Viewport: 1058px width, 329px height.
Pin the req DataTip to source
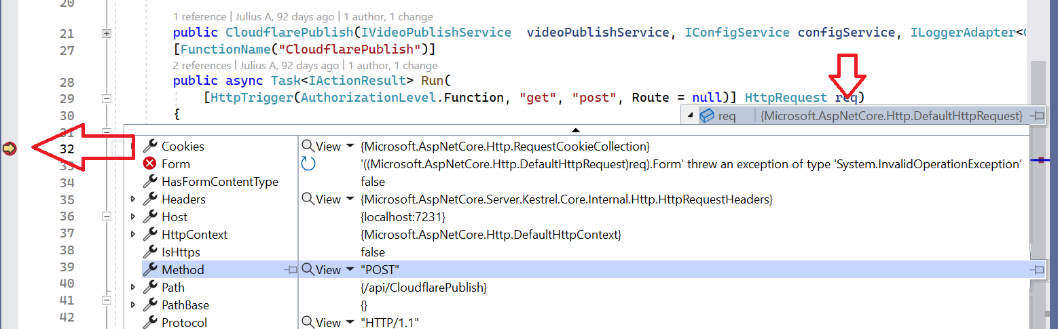(1036, 116)
